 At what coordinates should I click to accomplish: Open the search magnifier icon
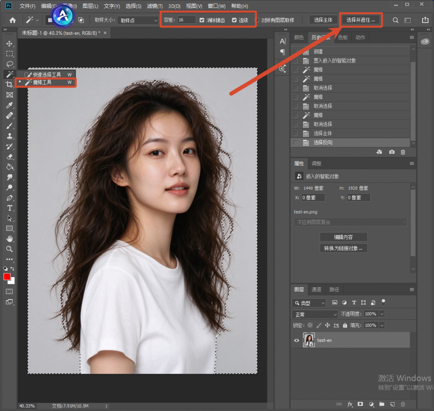(395, 20)
